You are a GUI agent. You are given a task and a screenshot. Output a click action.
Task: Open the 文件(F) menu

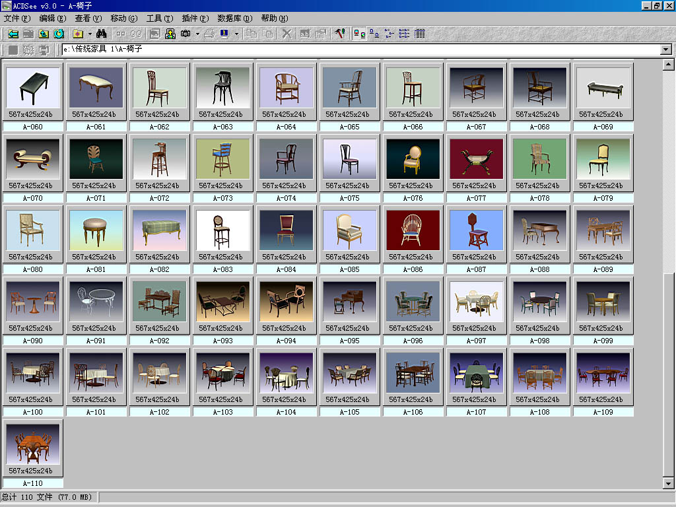click(x=17, y=18)
